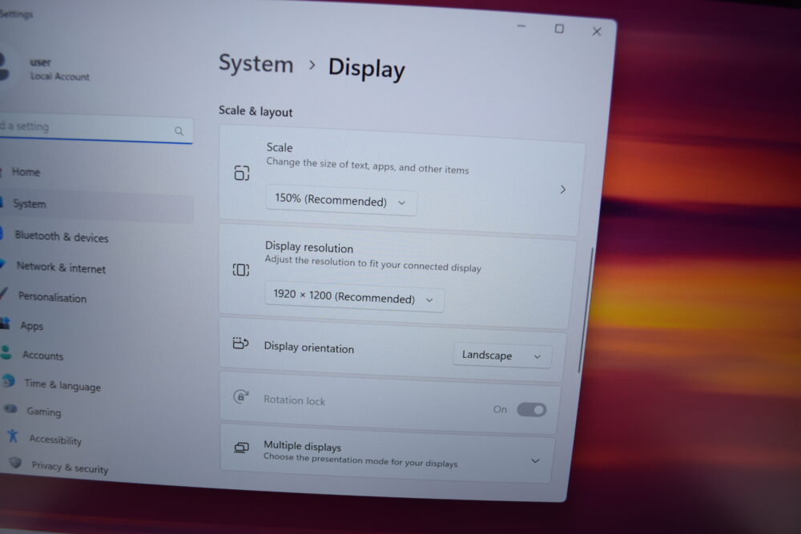Expand the Multiple displays section chevron
Viewport: 801px width, 534px height.
click(535, 460)
